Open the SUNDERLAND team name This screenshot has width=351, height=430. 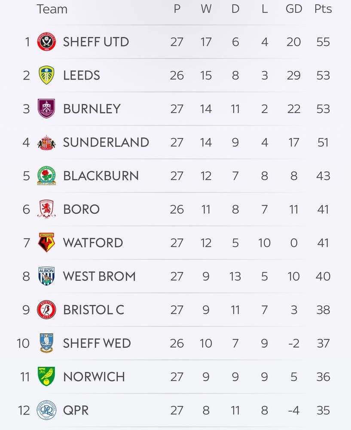106,142
